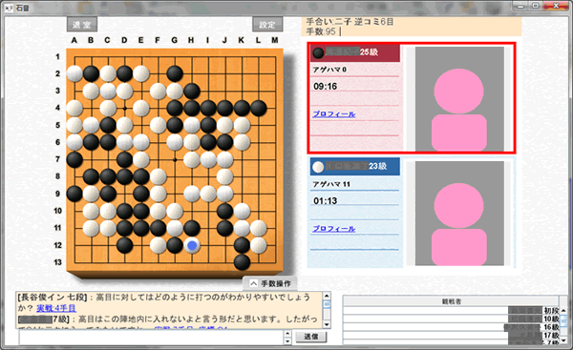This screenshot has height=350, width=573.
Task: Select the white stone at A2
Action: click(74, 73)
